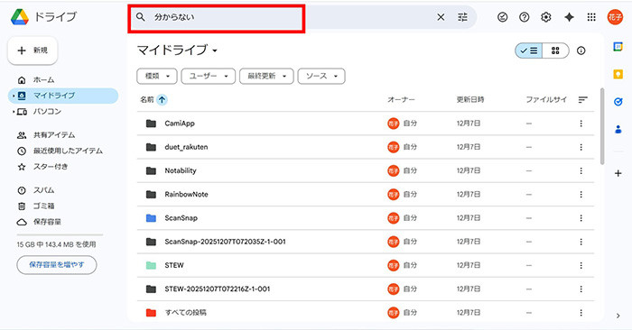
Task: Select the CamiApp folder row
Action: pos(365,124)
